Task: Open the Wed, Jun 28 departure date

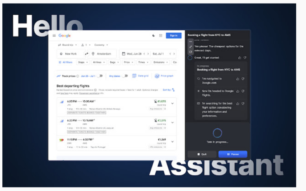Action: pyautogui.click(x=134, y=54)
